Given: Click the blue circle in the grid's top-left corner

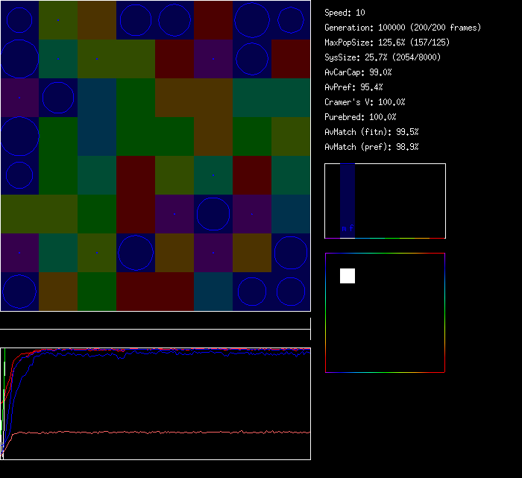Looking at the screenshot, I should [x=19, y=20].
